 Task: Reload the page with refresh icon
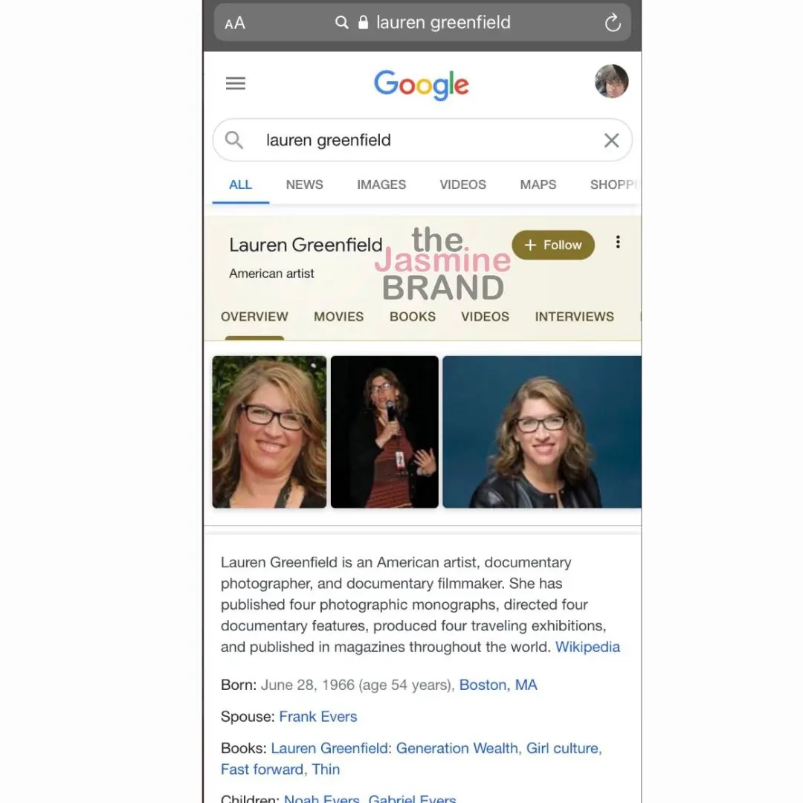[x=613, y=22]
